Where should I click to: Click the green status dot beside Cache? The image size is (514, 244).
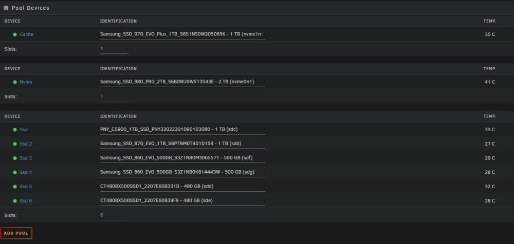[15, 34]
